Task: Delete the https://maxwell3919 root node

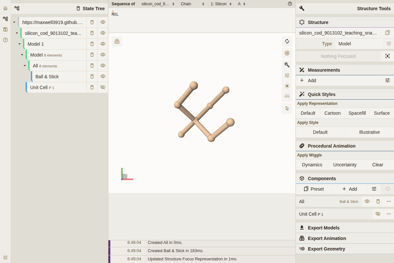Action: point(92,22)
